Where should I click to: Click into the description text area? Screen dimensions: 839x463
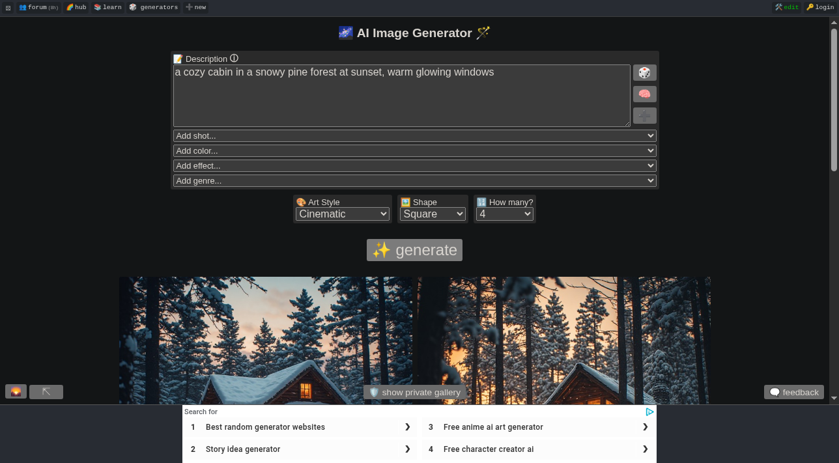(402, 96)
